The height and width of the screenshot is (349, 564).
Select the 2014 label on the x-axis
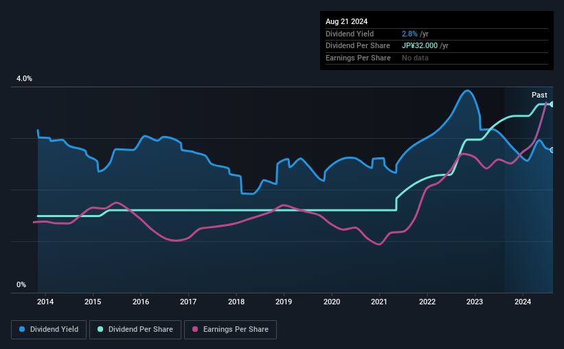pyautogui.click(x=45, y=301)
